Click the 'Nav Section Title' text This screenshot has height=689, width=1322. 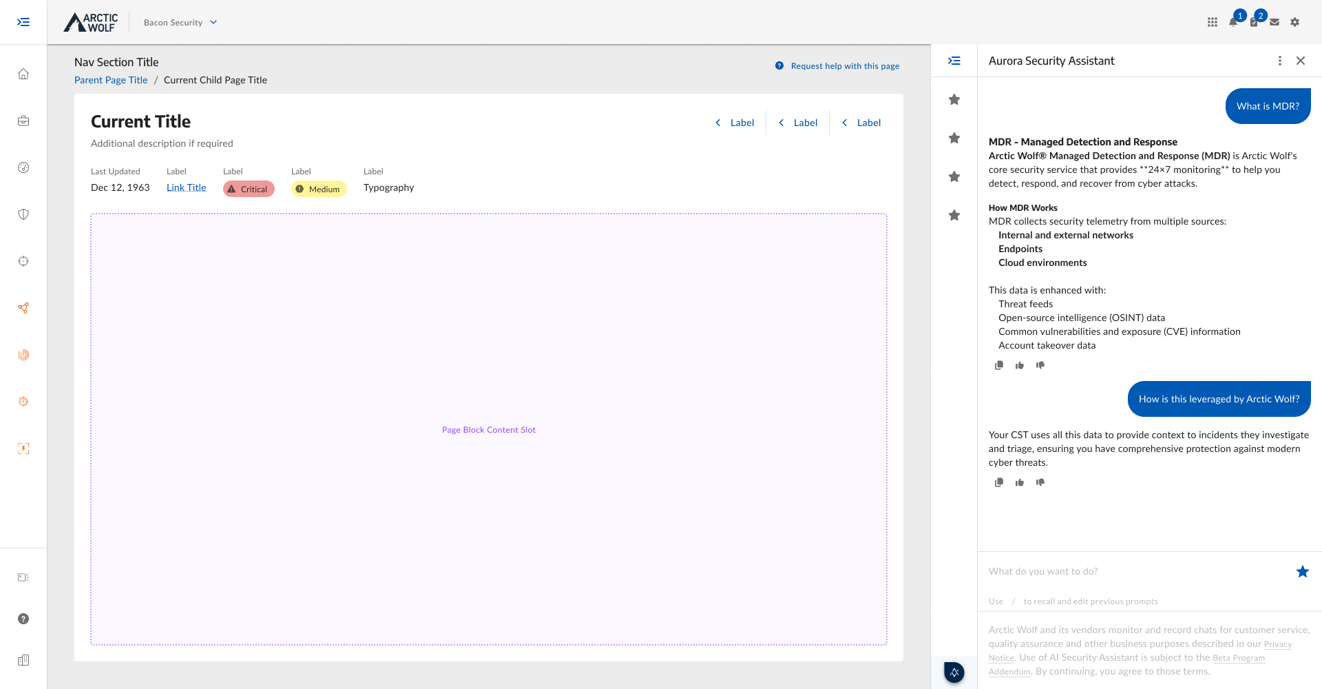tap(116, 62)
